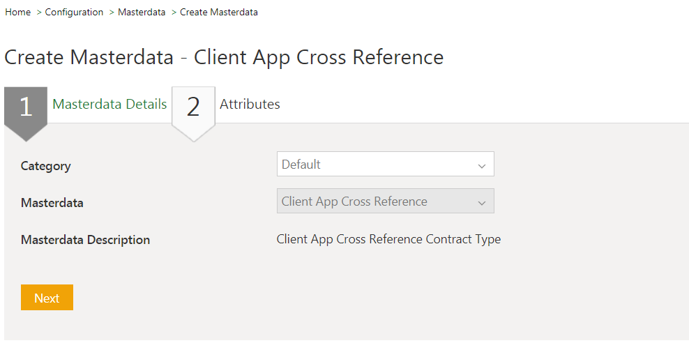Click the chevron arrow in the Masterdata dropdown

[x=481, y=202]
